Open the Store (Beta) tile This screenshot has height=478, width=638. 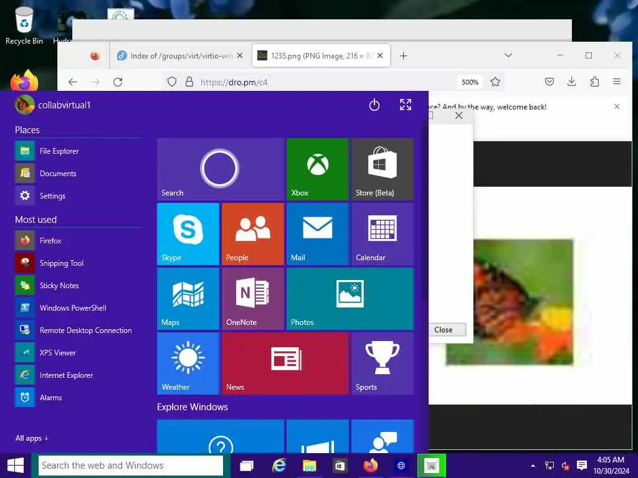[x=383, y=169]
